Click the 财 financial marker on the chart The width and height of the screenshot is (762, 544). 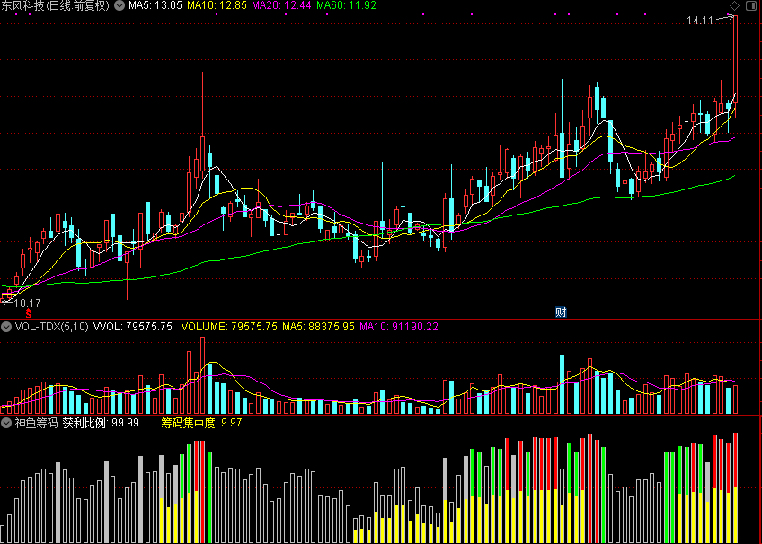pyautogui.click(x=561, y=312)
